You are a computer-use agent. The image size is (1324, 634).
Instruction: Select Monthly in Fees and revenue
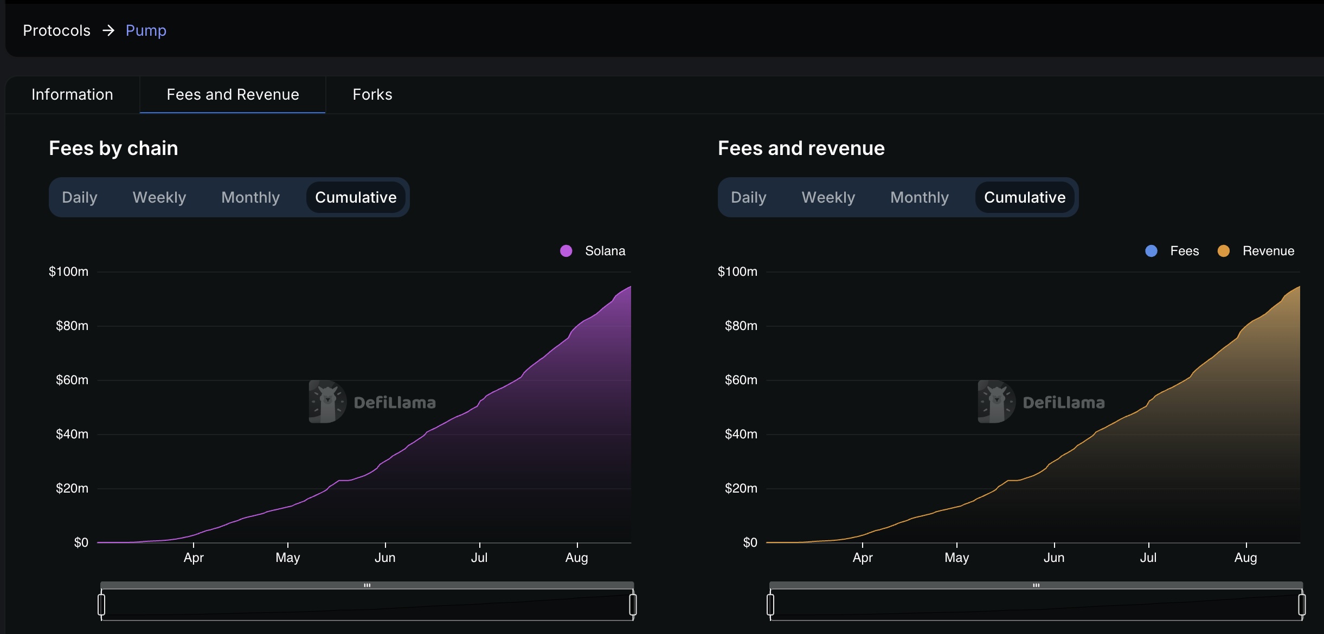coord(920,197)
